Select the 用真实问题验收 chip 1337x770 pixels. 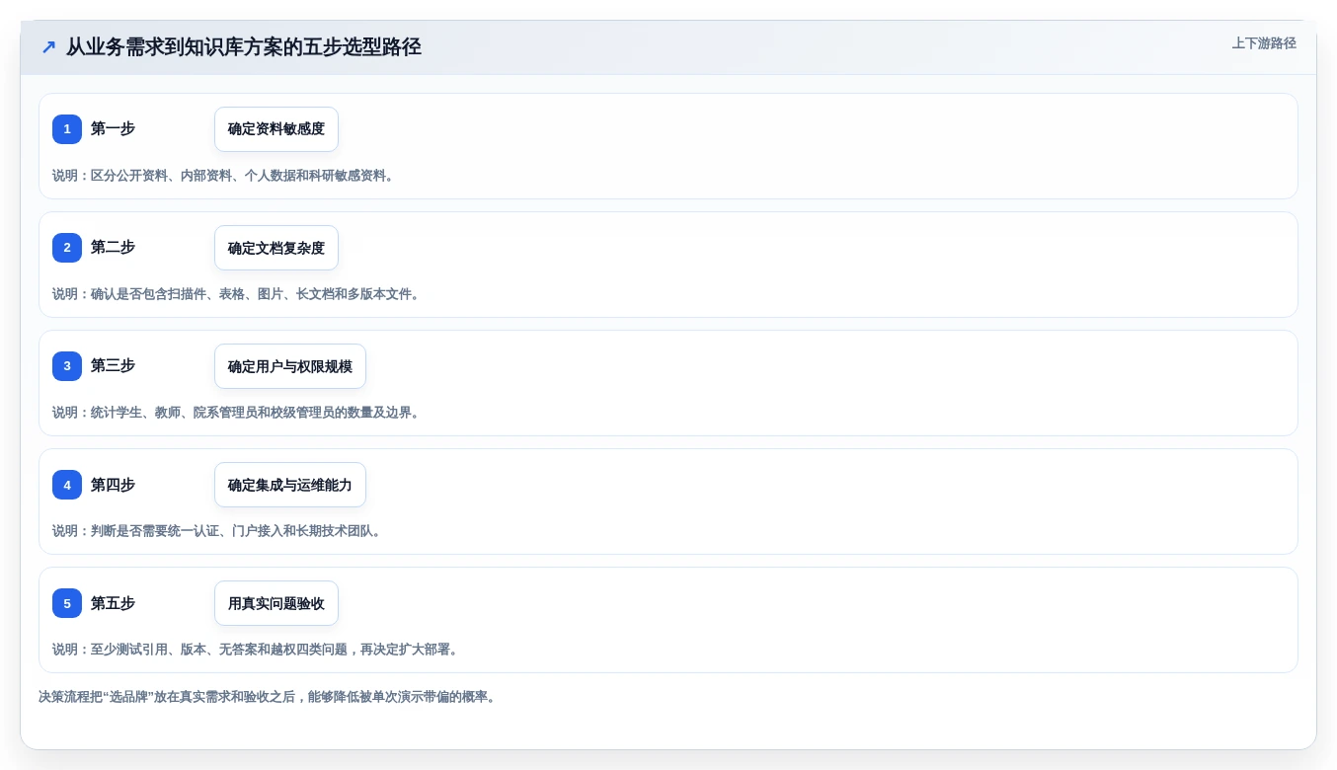276,603
